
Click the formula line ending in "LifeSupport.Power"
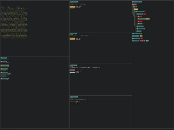(79, 36)
